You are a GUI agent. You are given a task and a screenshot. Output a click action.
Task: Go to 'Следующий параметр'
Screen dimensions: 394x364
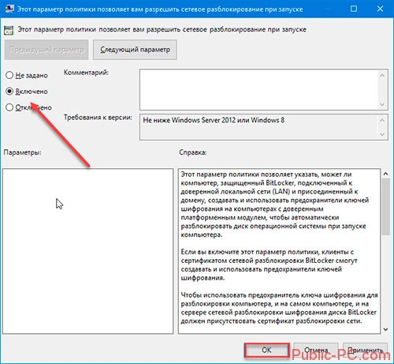[135, 50]
